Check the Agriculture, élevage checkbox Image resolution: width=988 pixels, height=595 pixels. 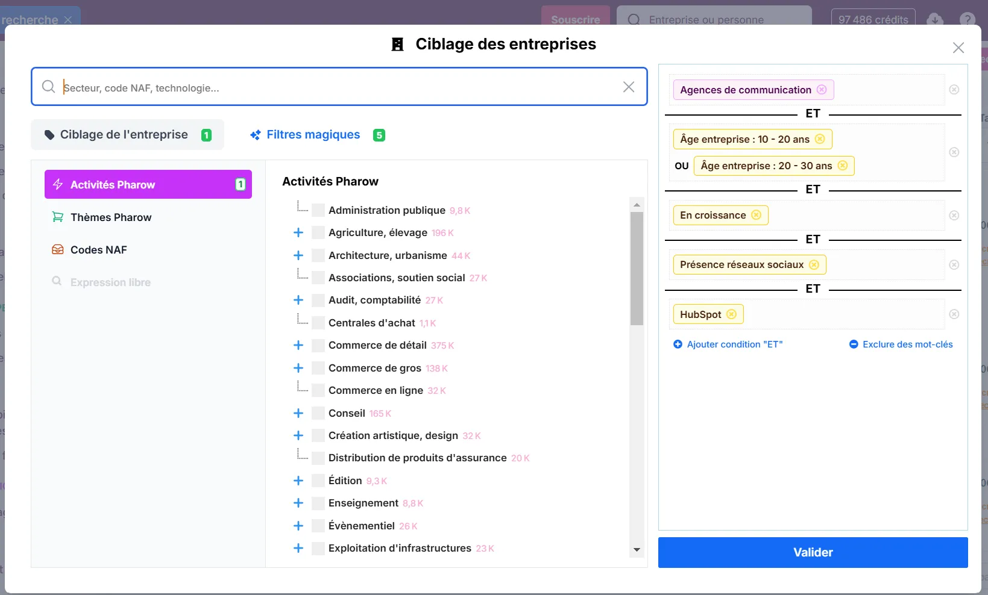318,232
